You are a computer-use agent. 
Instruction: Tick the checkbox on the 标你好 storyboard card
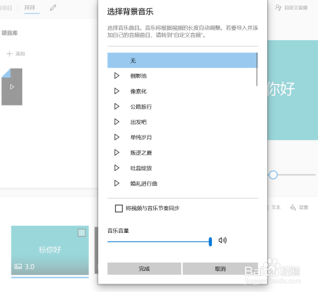[x=81, y=233]
